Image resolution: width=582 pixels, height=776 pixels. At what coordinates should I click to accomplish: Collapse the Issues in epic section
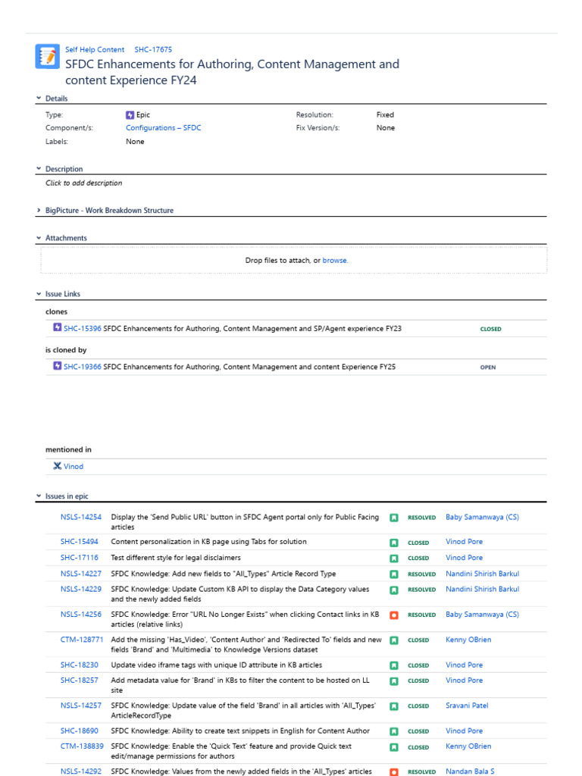click(x=39, y=496)
